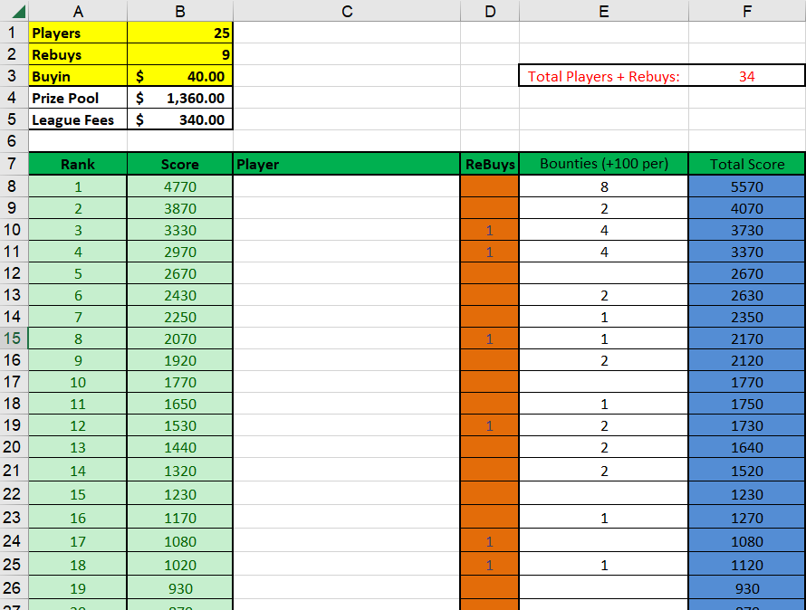This screenshot has height=610, width=806.
Task: Click score cell 3330
Action: point(180,230)
